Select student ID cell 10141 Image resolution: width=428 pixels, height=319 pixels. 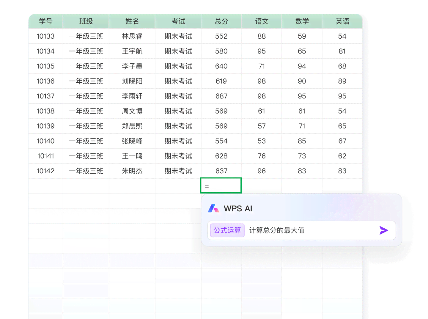coord(46,156)
